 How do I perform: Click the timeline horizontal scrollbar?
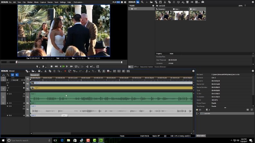coord(52,133)
